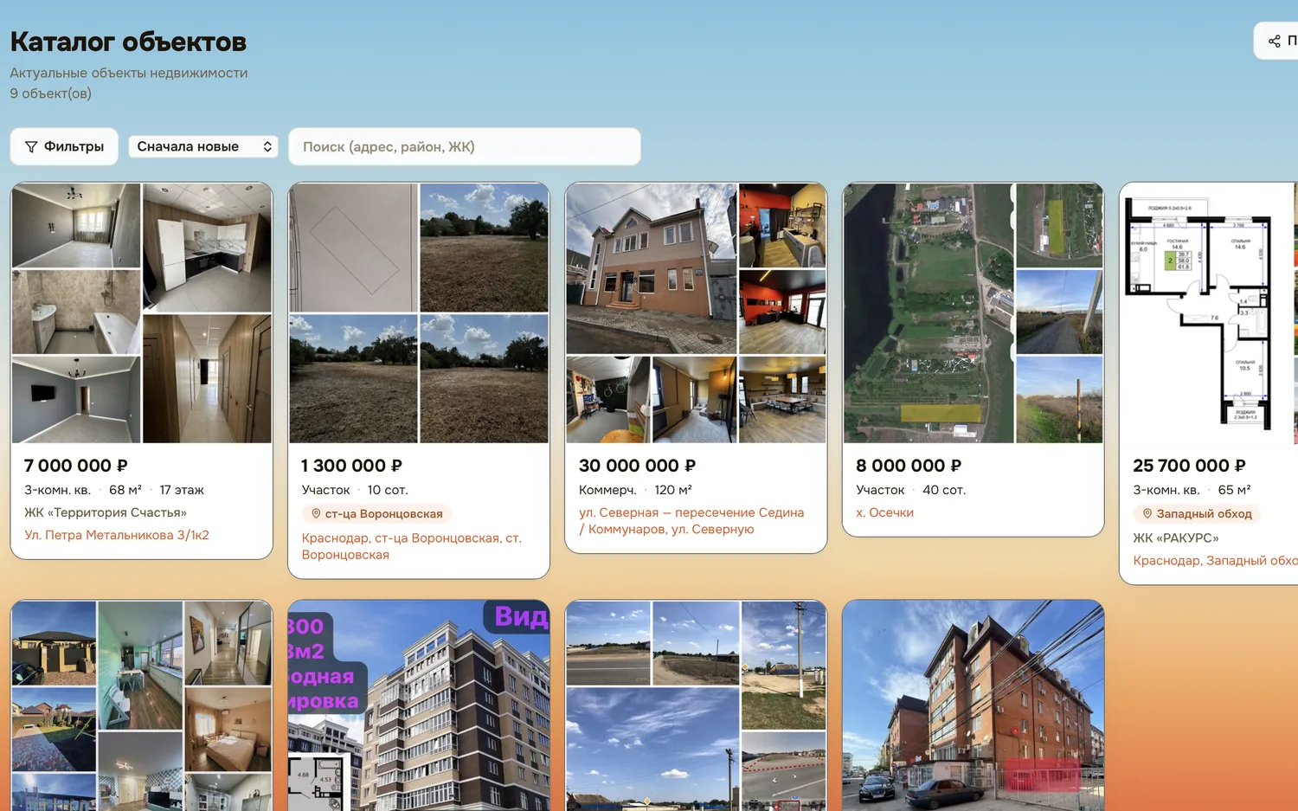Open the plot outline diagram in the 1 300 000 ₽ listing
Viewport: 1298px width, 811px height.
pyautogui.click(x=353, y=248)
